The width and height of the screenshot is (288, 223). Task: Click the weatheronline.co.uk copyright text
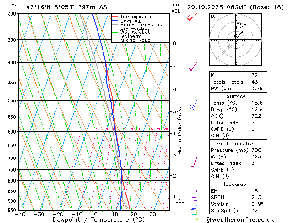click(240, 220)
